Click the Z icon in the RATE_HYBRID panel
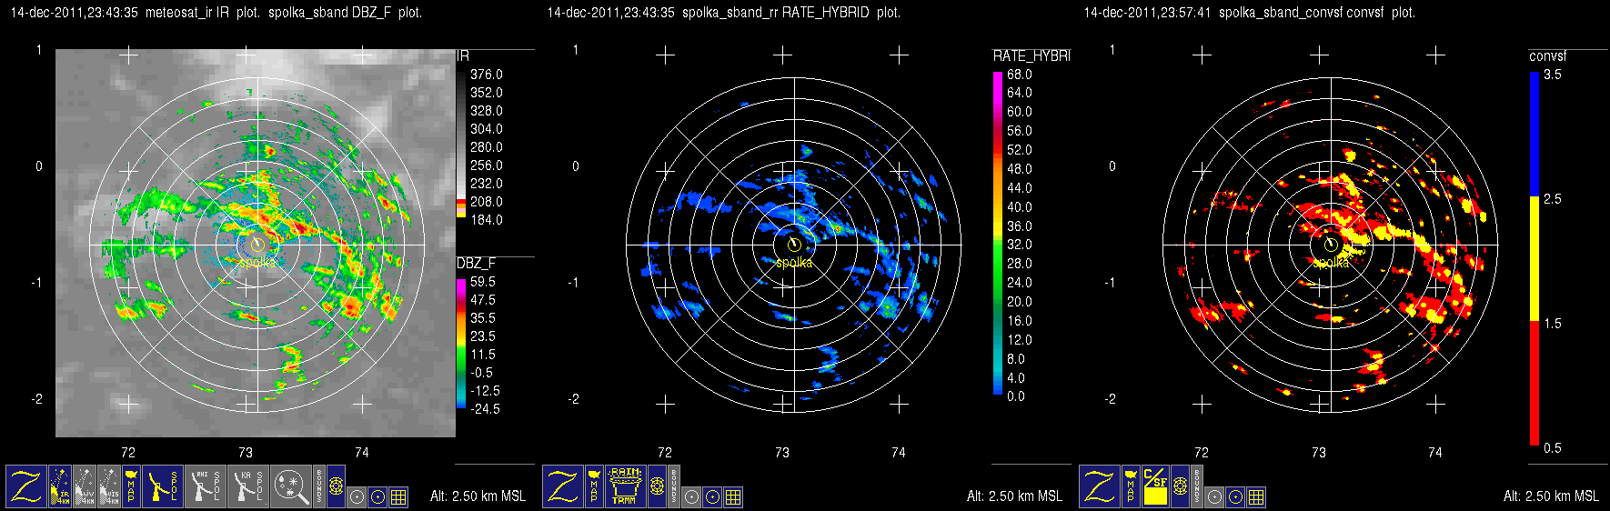The height and width of the screenshot is (511, 1610). click(563, 486)
